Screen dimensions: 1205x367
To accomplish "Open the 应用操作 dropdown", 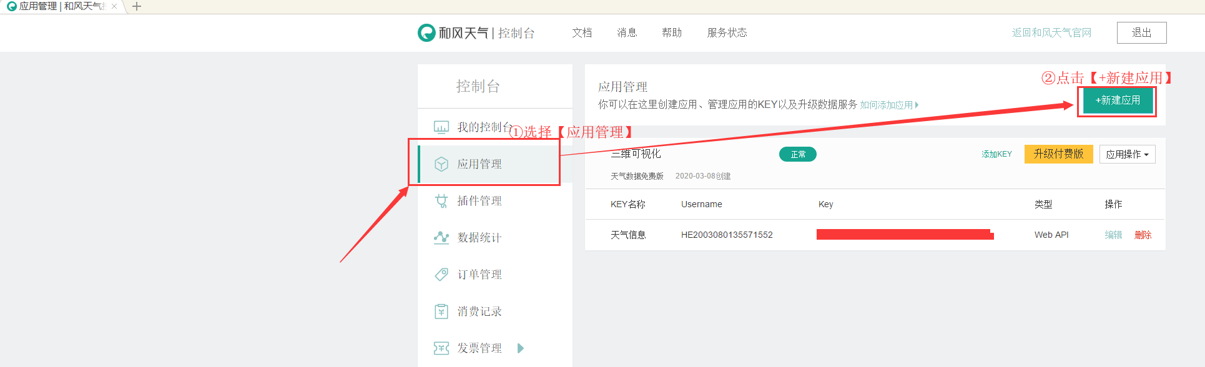I will 1128,154.
